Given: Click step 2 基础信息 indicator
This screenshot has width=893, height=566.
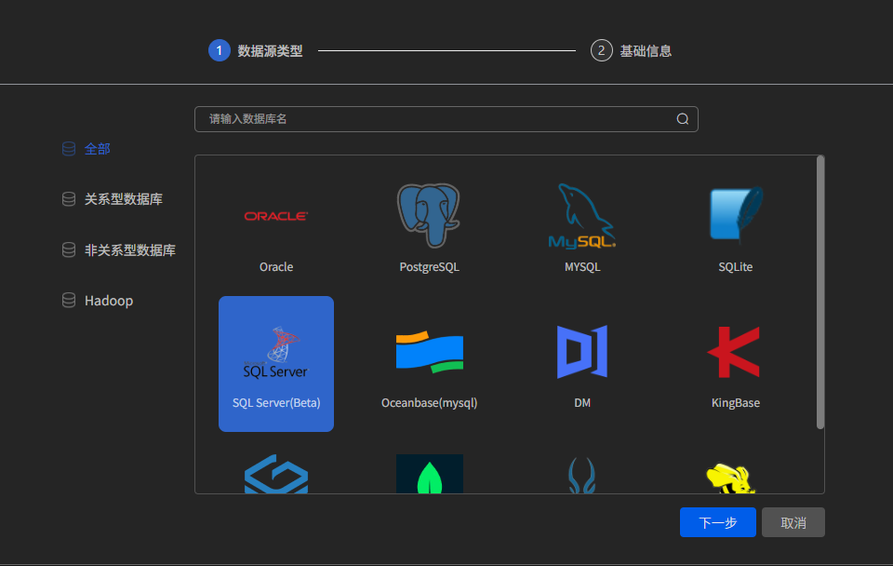Looking at the screenshot, I should pyautogui.click(x=631, y=50).
